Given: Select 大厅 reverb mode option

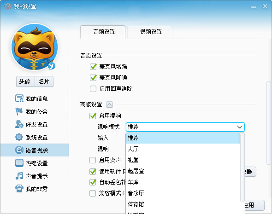Looking at the screenshot, I should pos(183,149).
